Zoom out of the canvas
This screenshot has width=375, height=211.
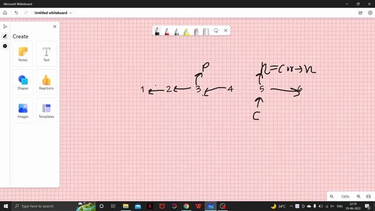point(332,196)
